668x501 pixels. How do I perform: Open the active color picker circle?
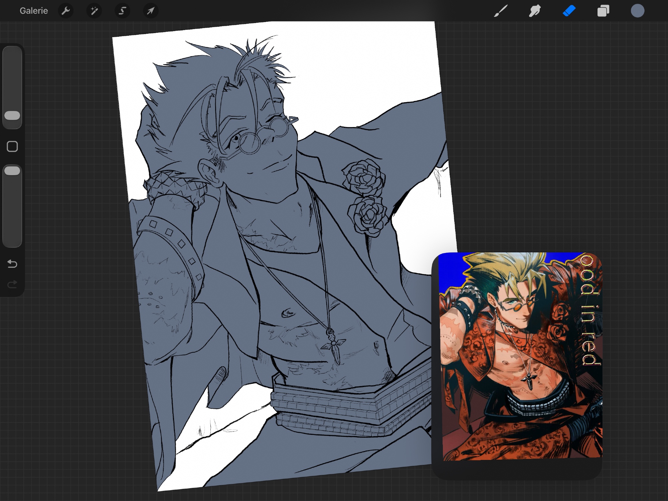(637, 11)
